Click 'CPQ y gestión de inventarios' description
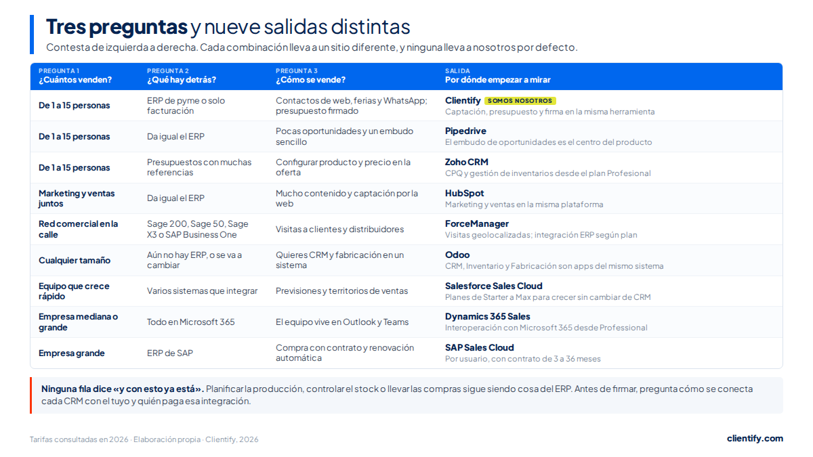The height and width of the screenshot is (457, 813). 548,173
